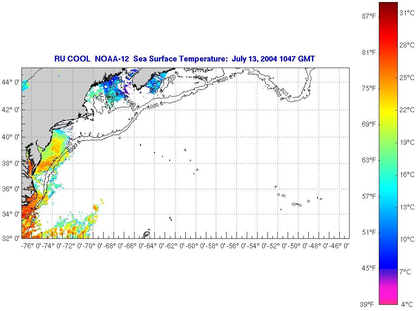Click the 63°F colorbar label
The width and height of the screenshot is (416, 311).
[x=369, y=160]
